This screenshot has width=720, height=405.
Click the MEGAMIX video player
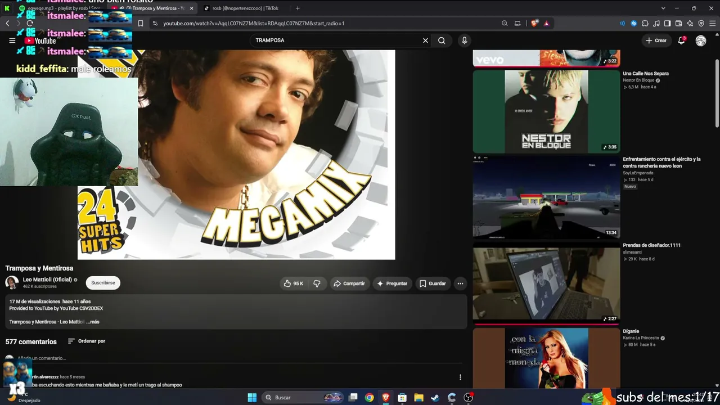236,155
